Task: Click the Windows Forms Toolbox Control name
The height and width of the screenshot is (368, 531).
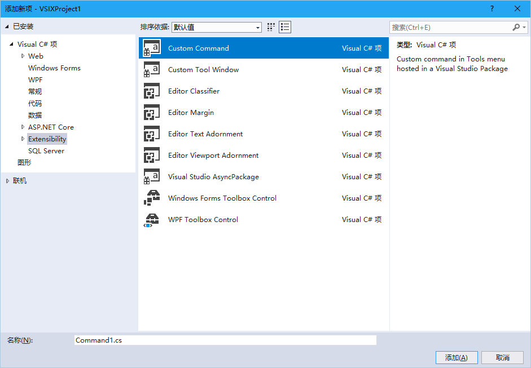Action: coord(222,198)
